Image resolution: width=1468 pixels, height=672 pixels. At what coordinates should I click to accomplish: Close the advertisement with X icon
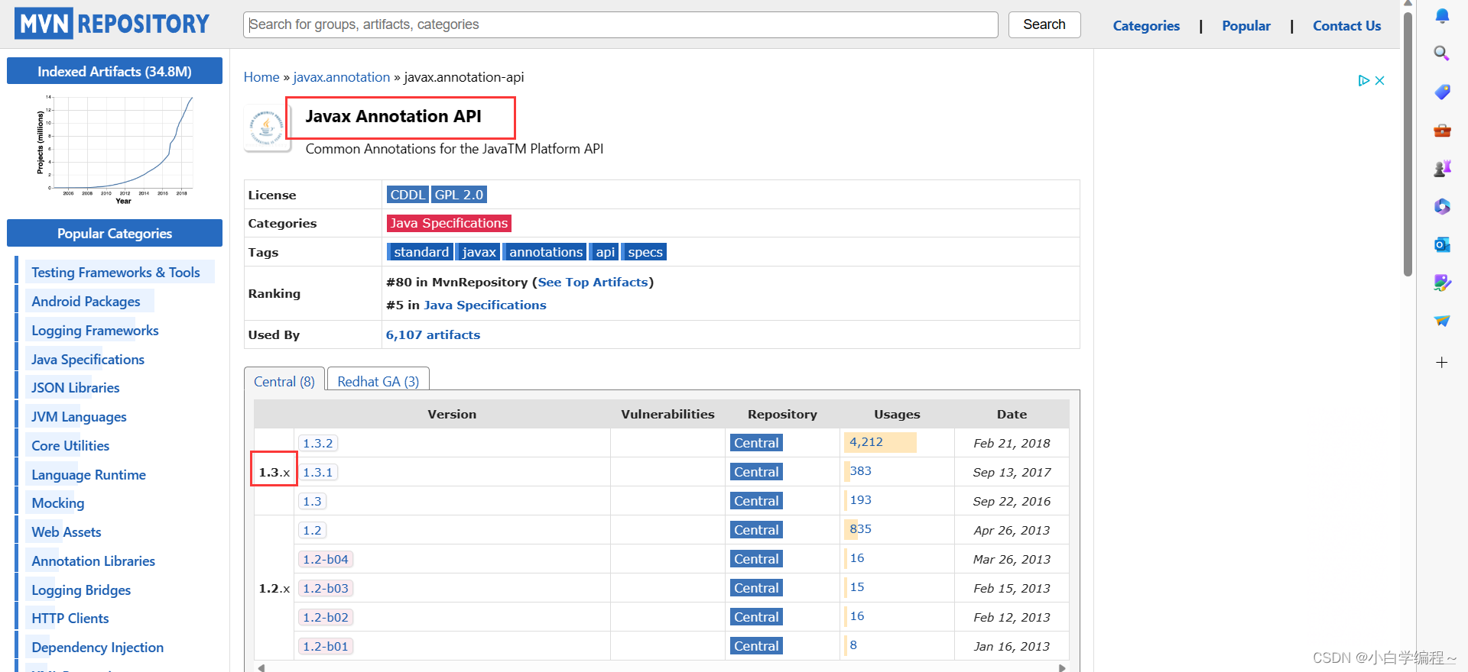pos(1380,80)
